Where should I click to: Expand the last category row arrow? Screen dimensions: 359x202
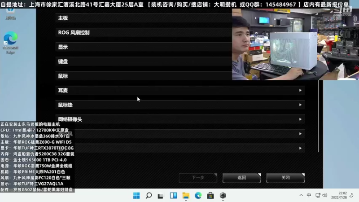300,148
